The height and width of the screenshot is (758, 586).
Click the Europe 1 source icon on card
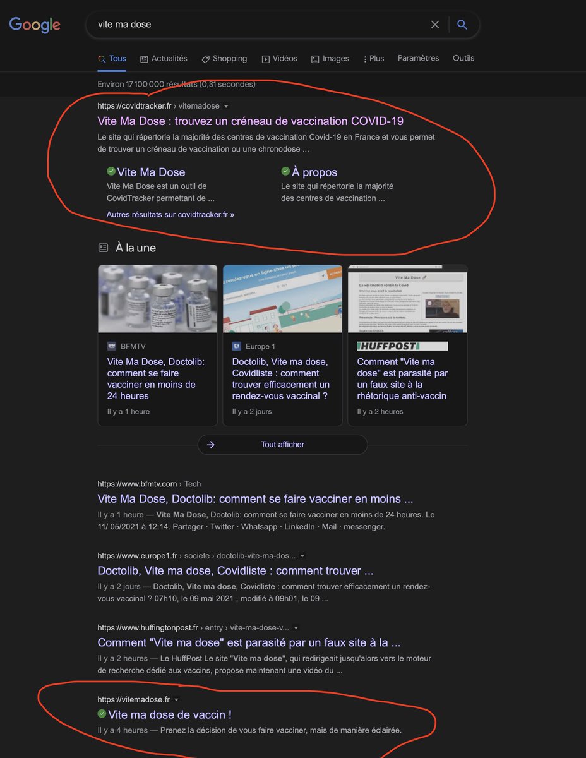pos(237,346)
